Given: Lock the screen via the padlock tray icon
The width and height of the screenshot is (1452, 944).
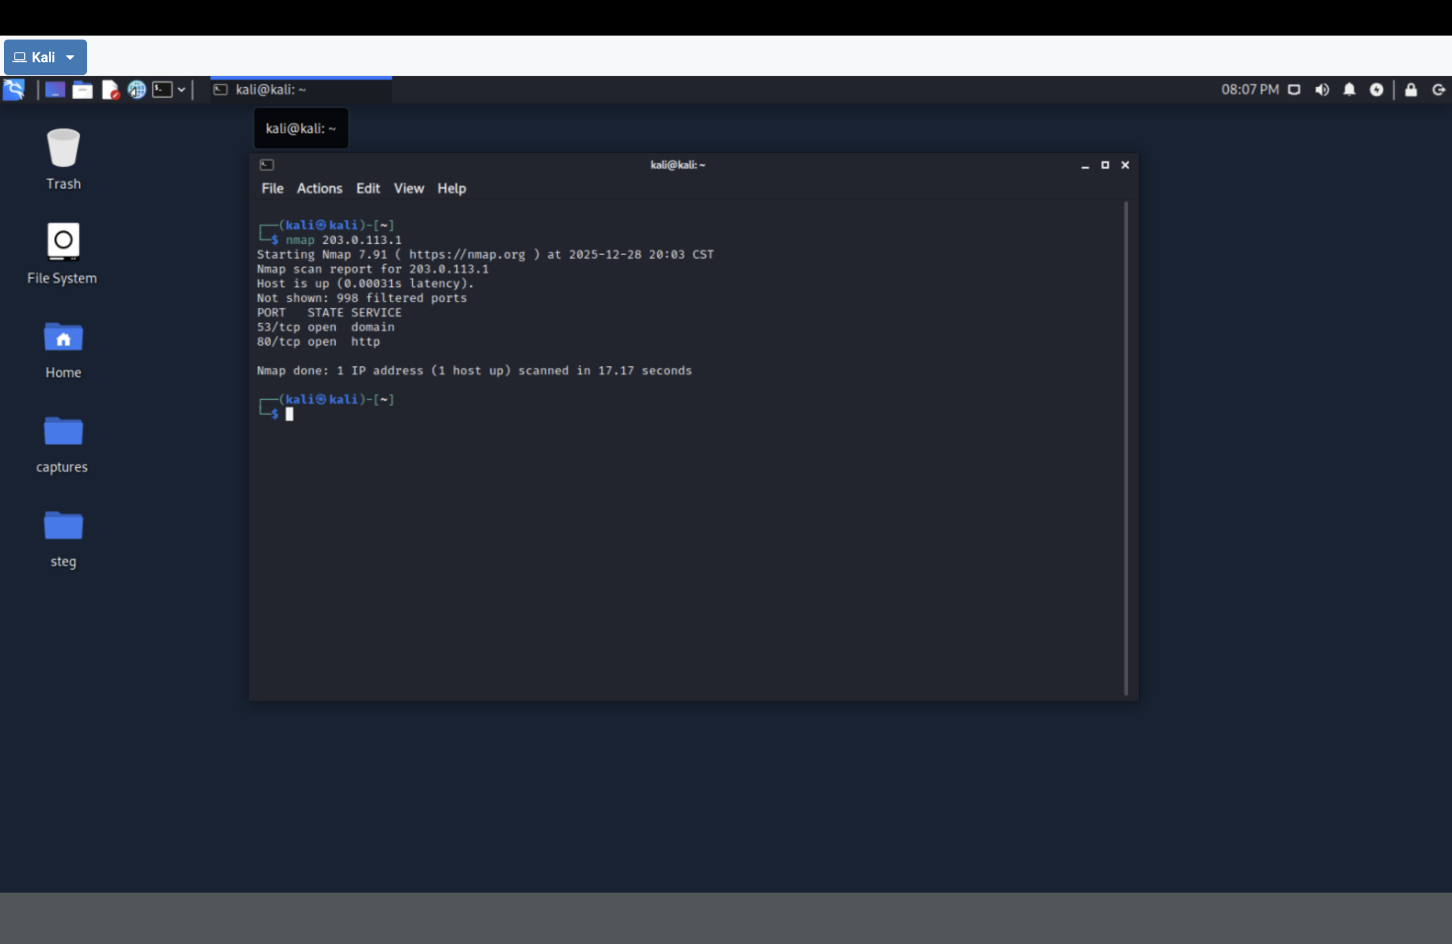Looking at the screenshot, I should point(1410,90).
